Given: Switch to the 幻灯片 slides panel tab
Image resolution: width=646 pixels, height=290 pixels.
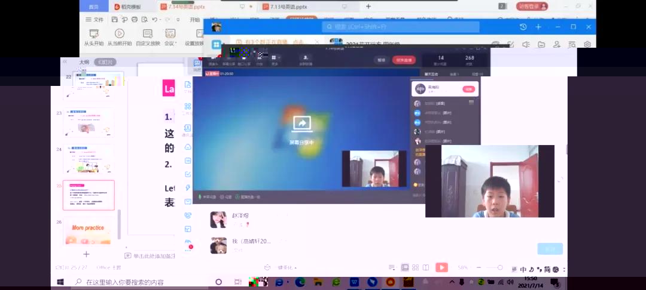Looking at the screenshot, I should pos(105,63).
